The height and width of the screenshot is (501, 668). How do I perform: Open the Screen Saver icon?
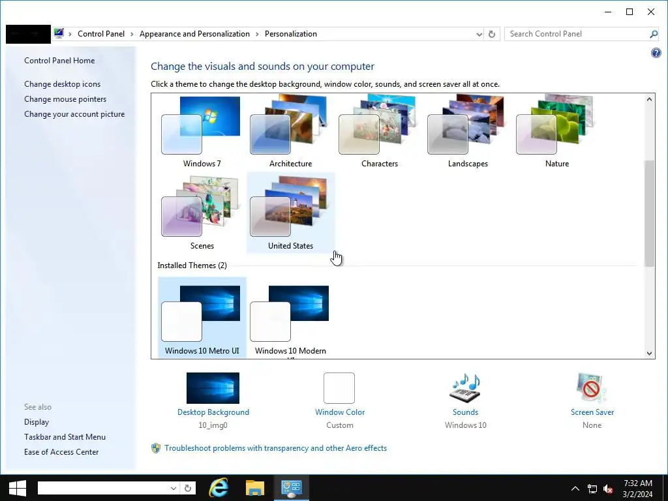(x=592, y=388)
